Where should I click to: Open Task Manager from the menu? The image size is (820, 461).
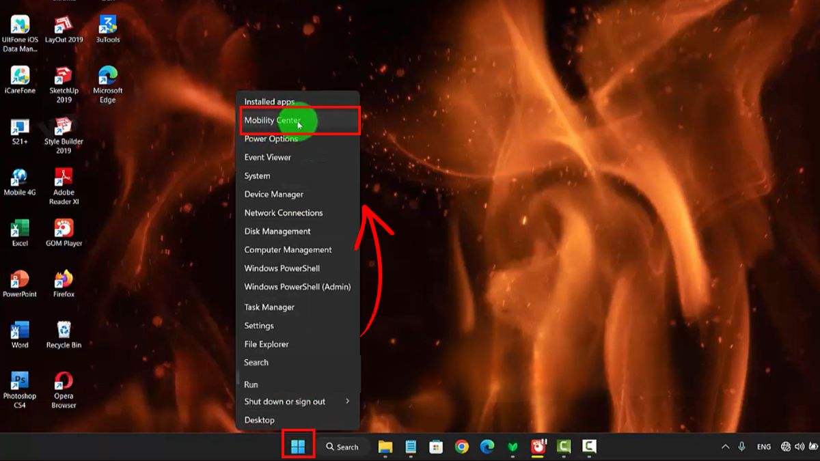pyautogui.click(x=298, y=307)
